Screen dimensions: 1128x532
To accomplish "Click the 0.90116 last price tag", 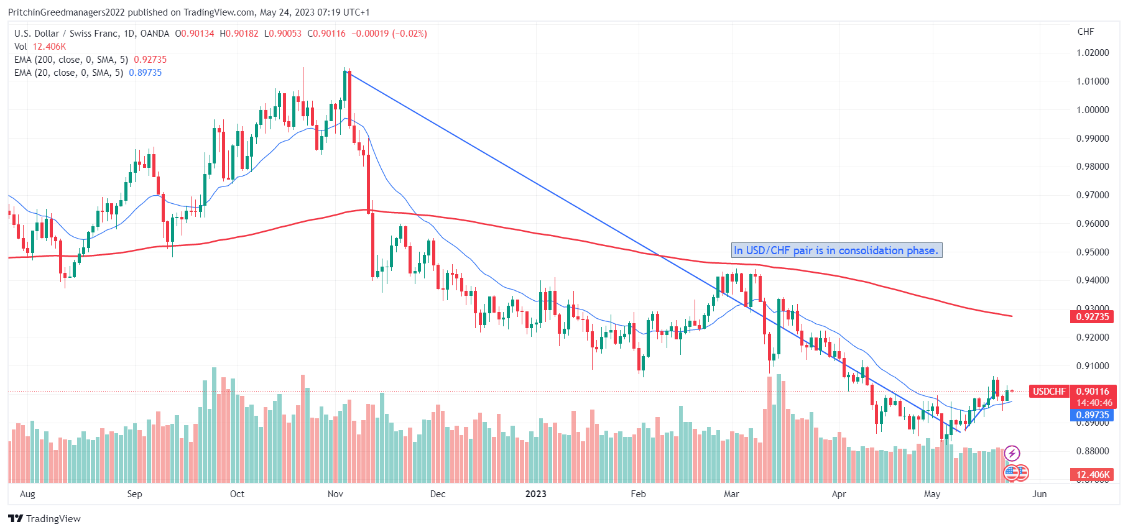I will pyautogui.click(x=1093, y=392).
